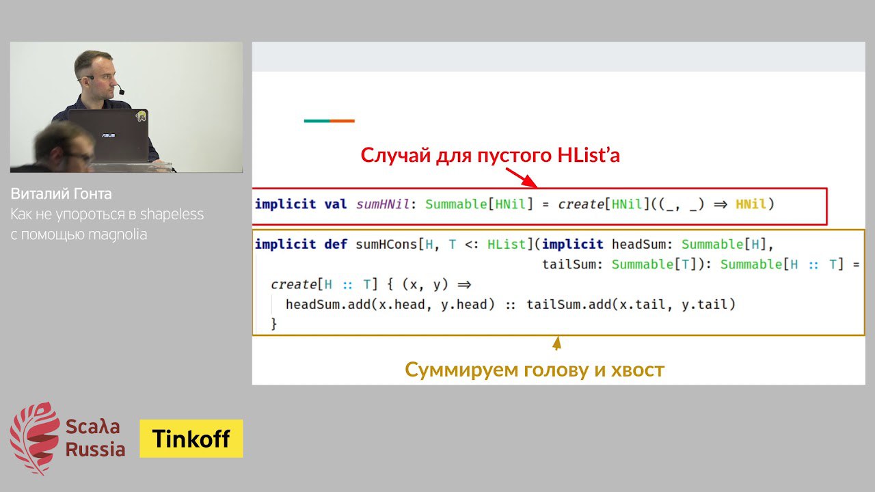Click the headSum.add(x.head, y.head) code line

click(x=511, y=305)
